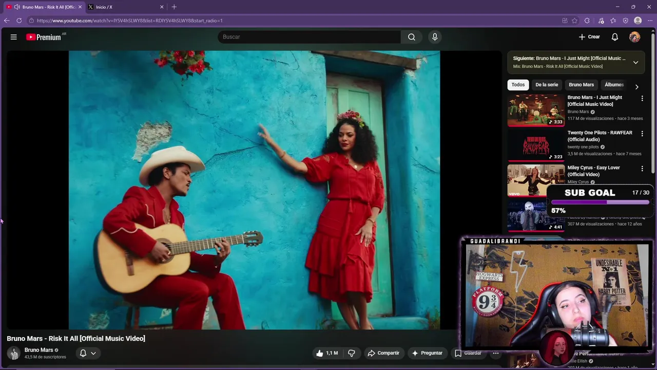
Task: Start voice search with microphone icon
Action: point(435,37)
